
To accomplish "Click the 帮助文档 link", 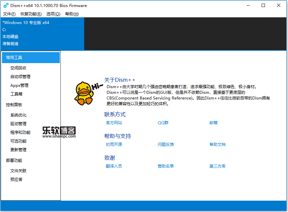I will pyautogui.click(x=218, y=145).
